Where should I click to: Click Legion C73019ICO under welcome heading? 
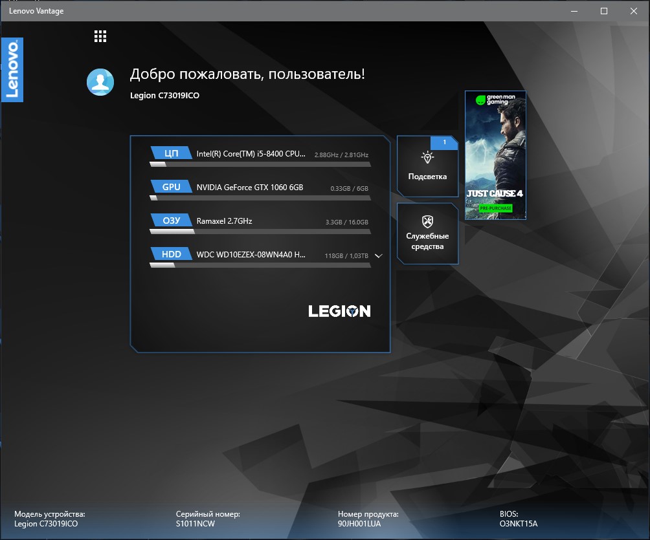click(x=164, y=95)
